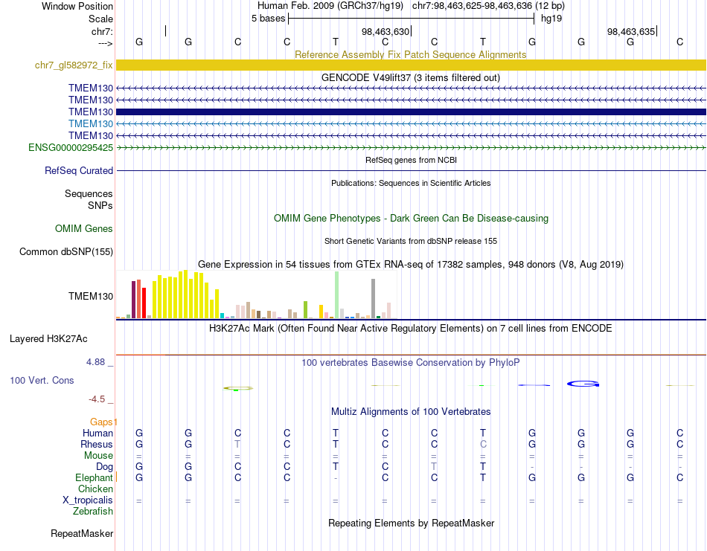Click the 100 Vert. Cons label
Screen dimensions: 707x551
42,380
